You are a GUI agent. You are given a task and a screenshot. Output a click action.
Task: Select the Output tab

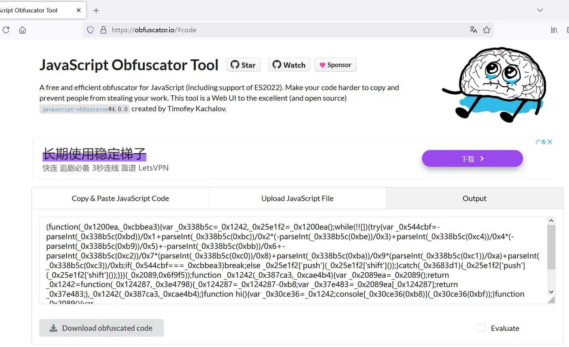point(474,198)
